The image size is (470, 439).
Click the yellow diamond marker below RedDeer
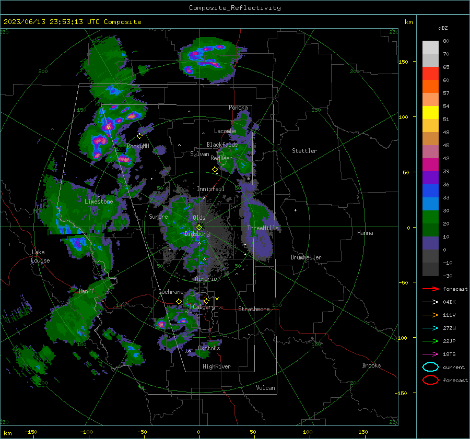click(x=215, y=170)
